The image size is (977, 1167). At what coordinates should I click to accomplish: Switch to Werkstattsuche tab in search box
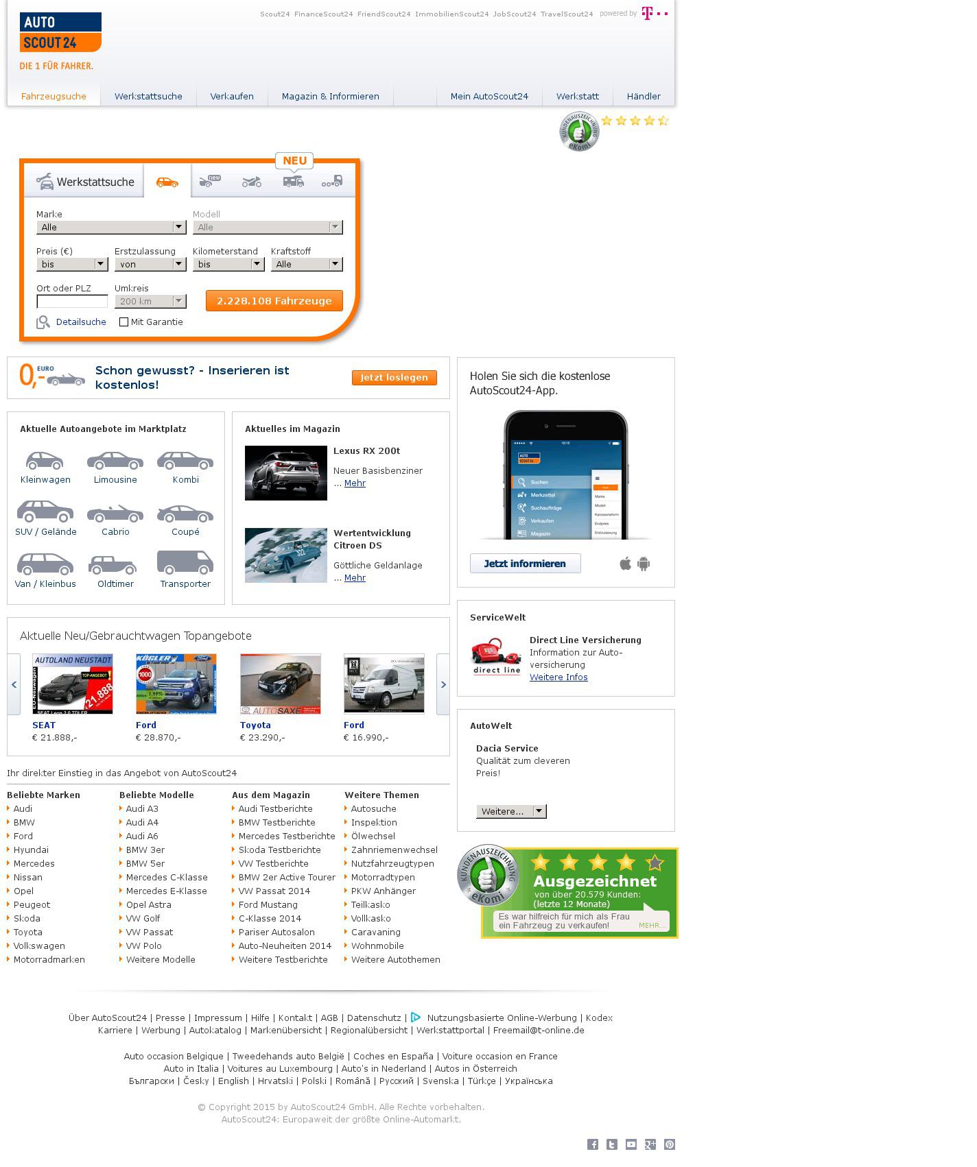[85, 182]
